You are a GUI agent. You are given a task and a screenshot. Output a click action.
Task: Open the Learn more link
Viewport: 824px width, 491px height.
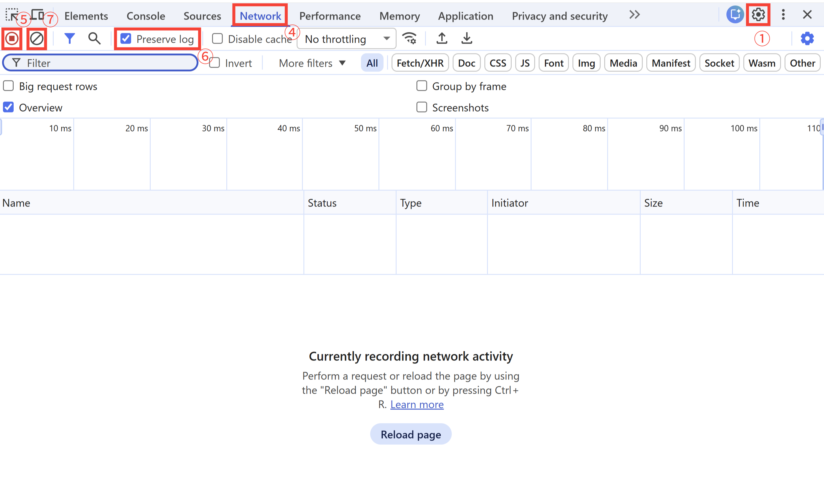pos(417,404)
